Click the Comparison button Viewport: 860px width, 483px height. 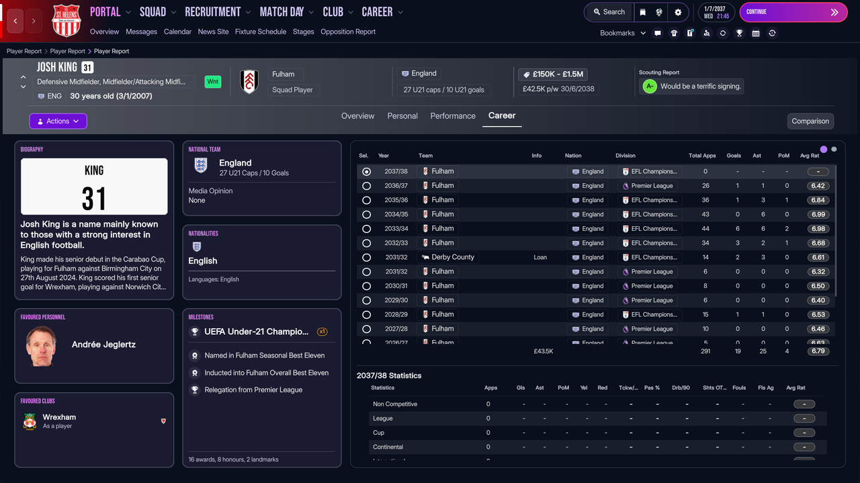[x=810, y=121]
